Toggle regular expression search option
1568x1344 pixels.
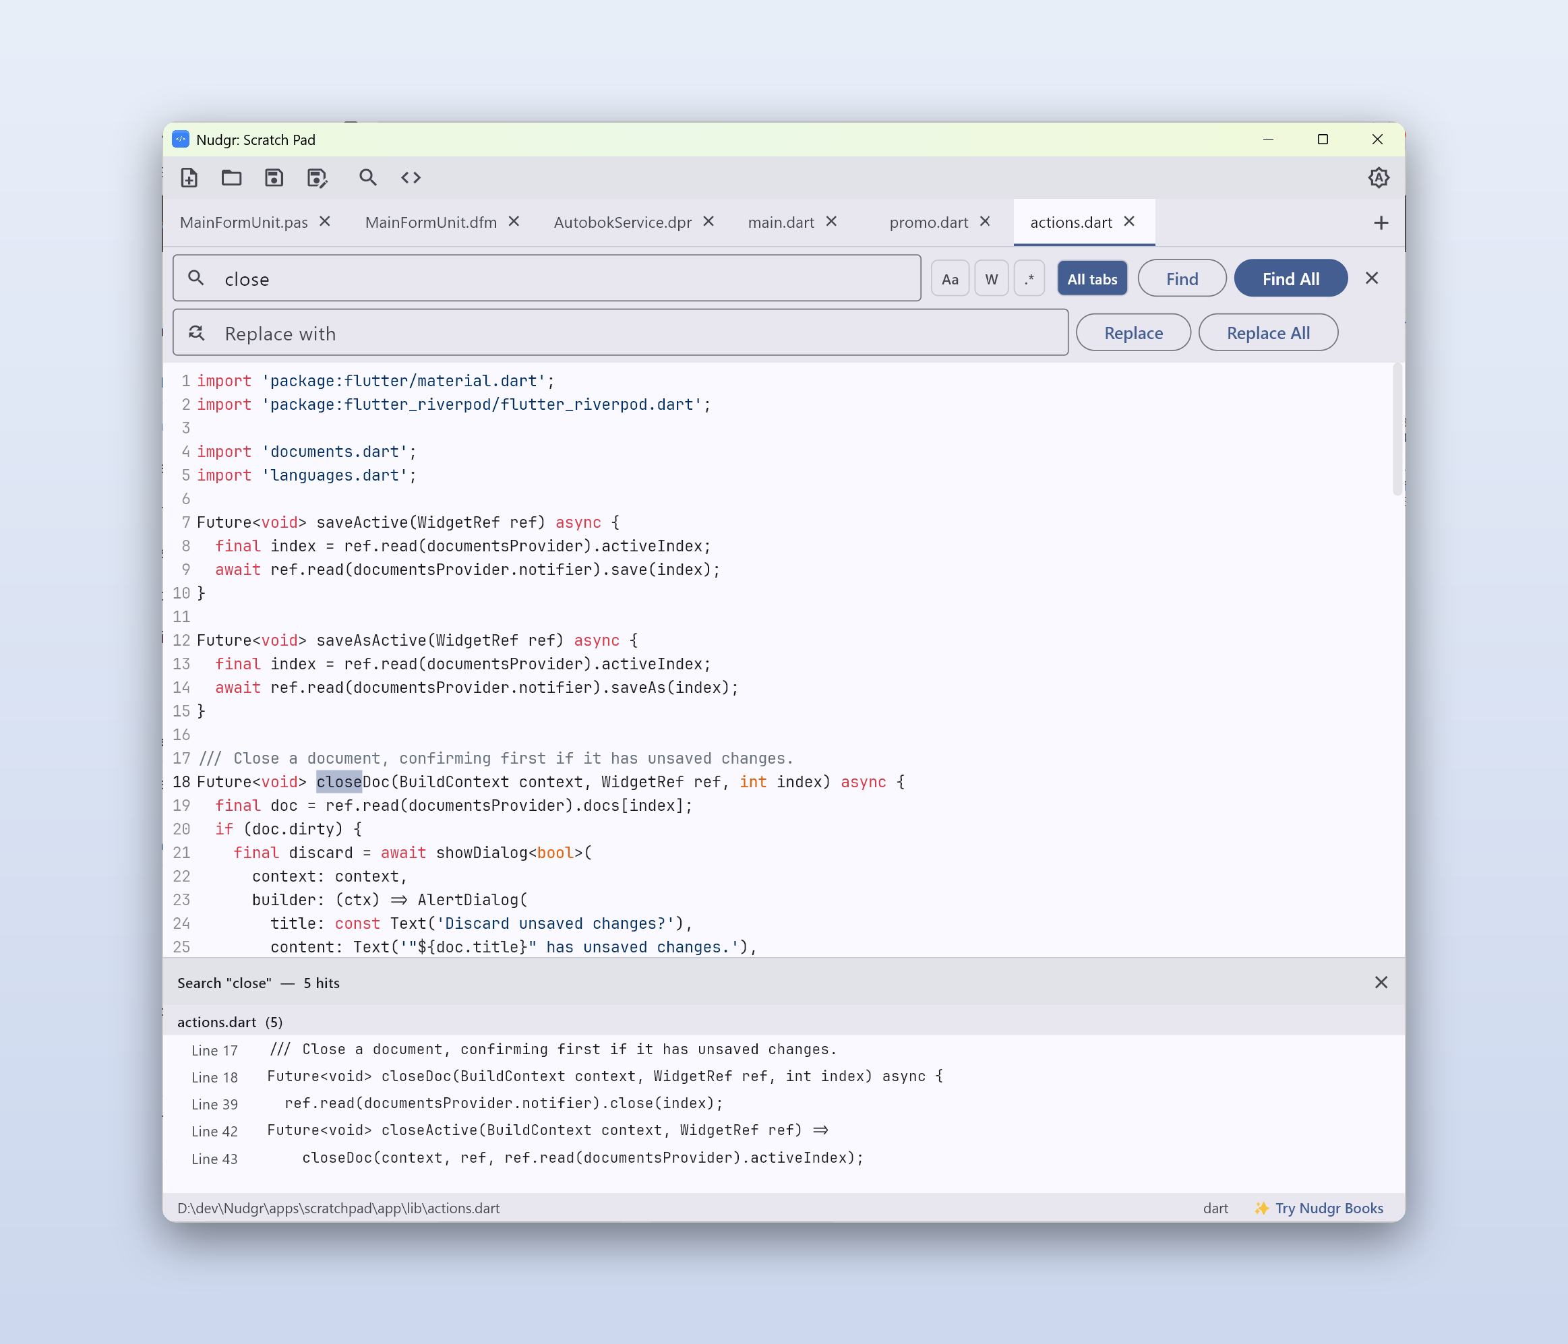coord(1029,278)
